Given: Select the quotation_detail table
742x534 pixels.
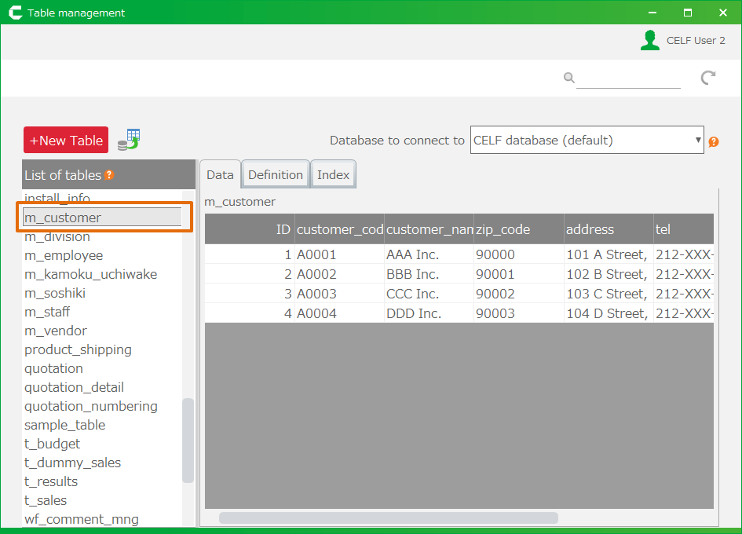Looking at the screenshot, I should coord(74,387).
